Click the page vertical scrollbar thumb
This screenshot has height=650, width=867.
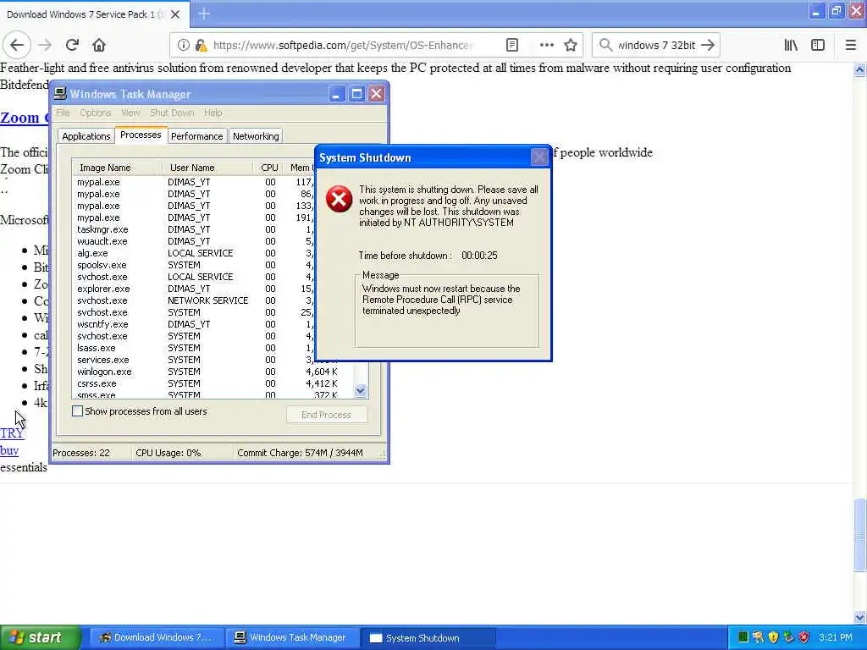(860, 534)
